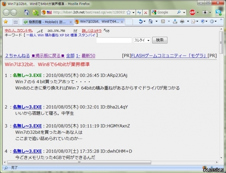This screenshot has height=173, width=226.
Task: Click poster name 名無し~3.EXE on post 3
Action: click(x=27, y=126)
